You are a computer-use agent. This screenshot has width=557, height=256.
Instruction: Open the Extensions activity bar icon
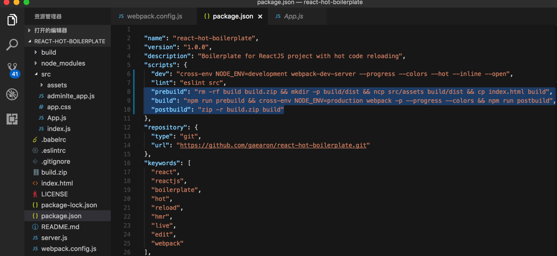[x=12, y=119]
